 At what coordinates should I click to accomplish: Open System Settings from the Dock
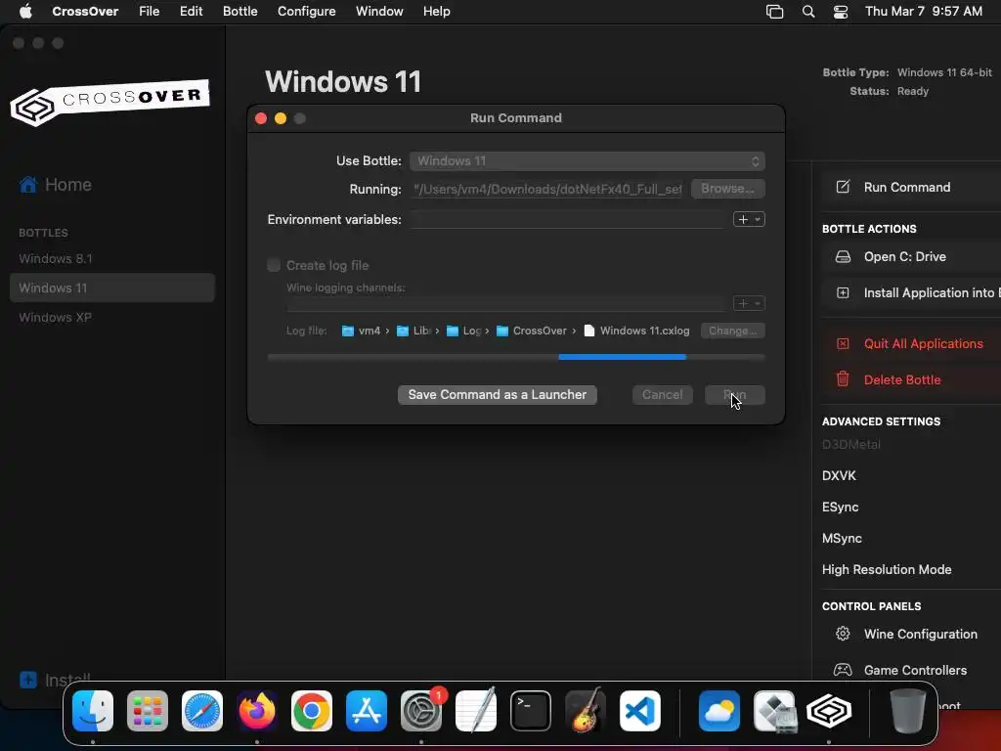coord(421,711)
